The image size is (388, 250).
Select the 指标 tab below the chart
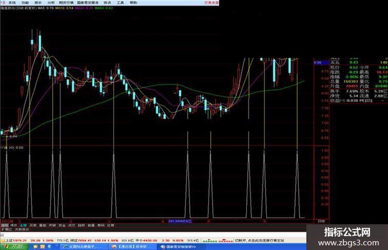pos(5,225)
